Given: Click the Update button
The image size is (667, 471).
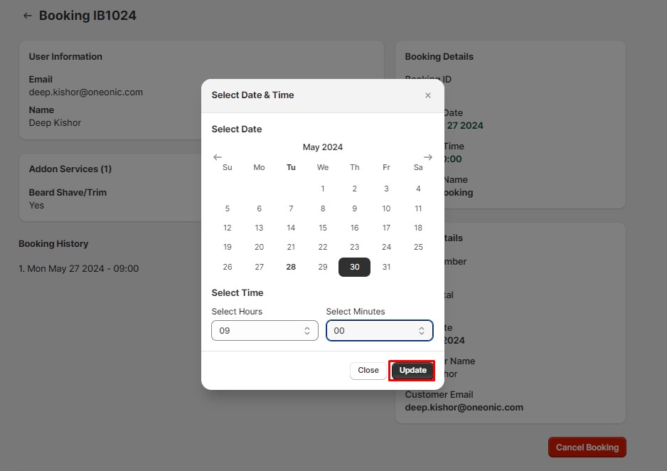Looking at the screenshot, I should (412, 370).
